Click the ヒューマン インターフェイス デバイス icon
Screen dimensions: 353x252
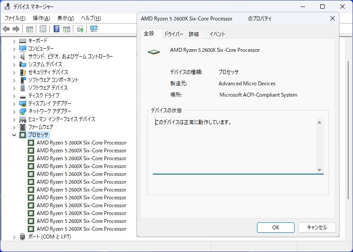pyautogui.click(x=23, y=119)
